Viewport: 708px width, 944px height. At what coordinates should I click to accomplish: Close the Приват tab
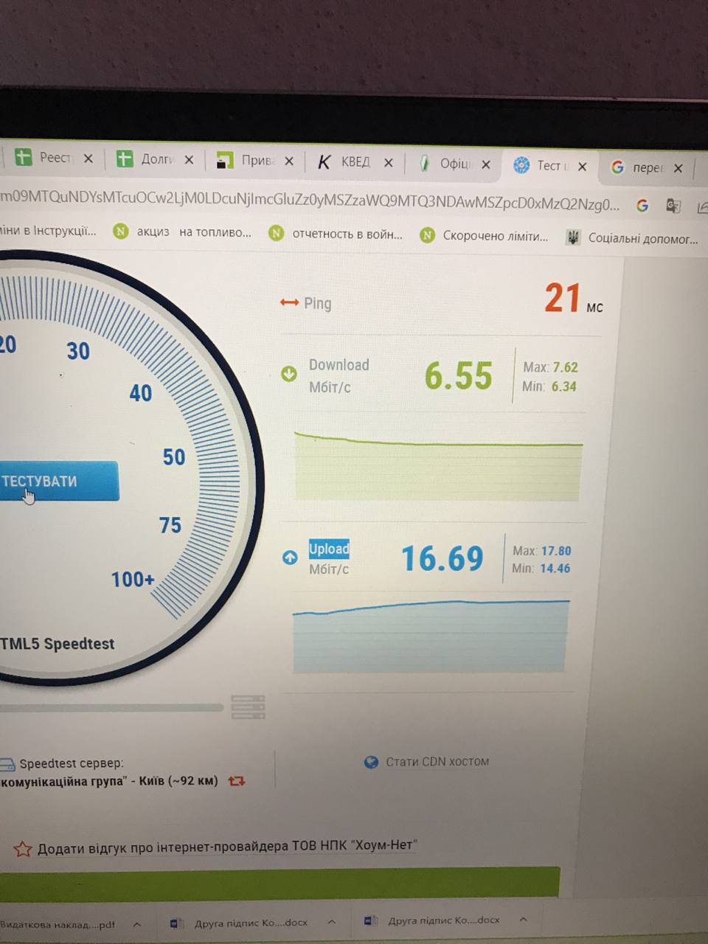tap(289, 161)
